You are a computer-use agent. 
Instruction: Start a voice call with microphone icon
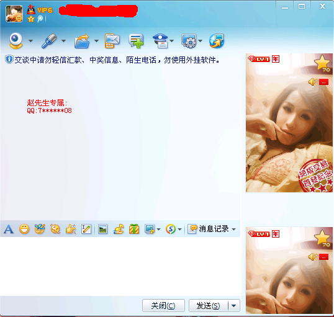[49, 41]
